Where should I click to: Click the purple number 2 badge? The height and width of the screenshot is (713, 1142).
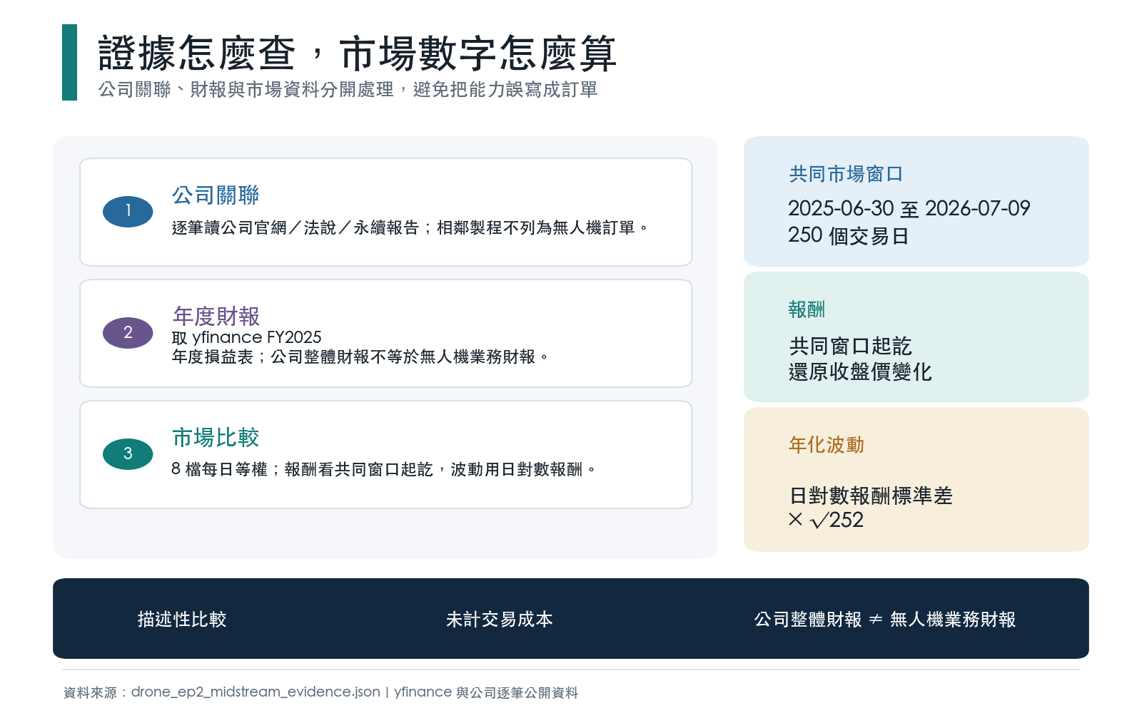pos(128,333)
